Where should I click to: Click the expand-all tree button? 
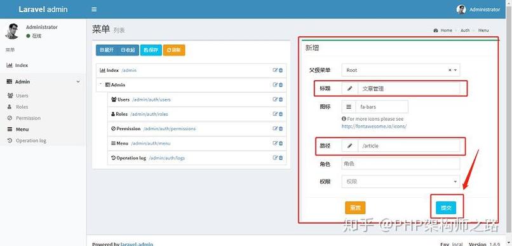tap(107, 50)
